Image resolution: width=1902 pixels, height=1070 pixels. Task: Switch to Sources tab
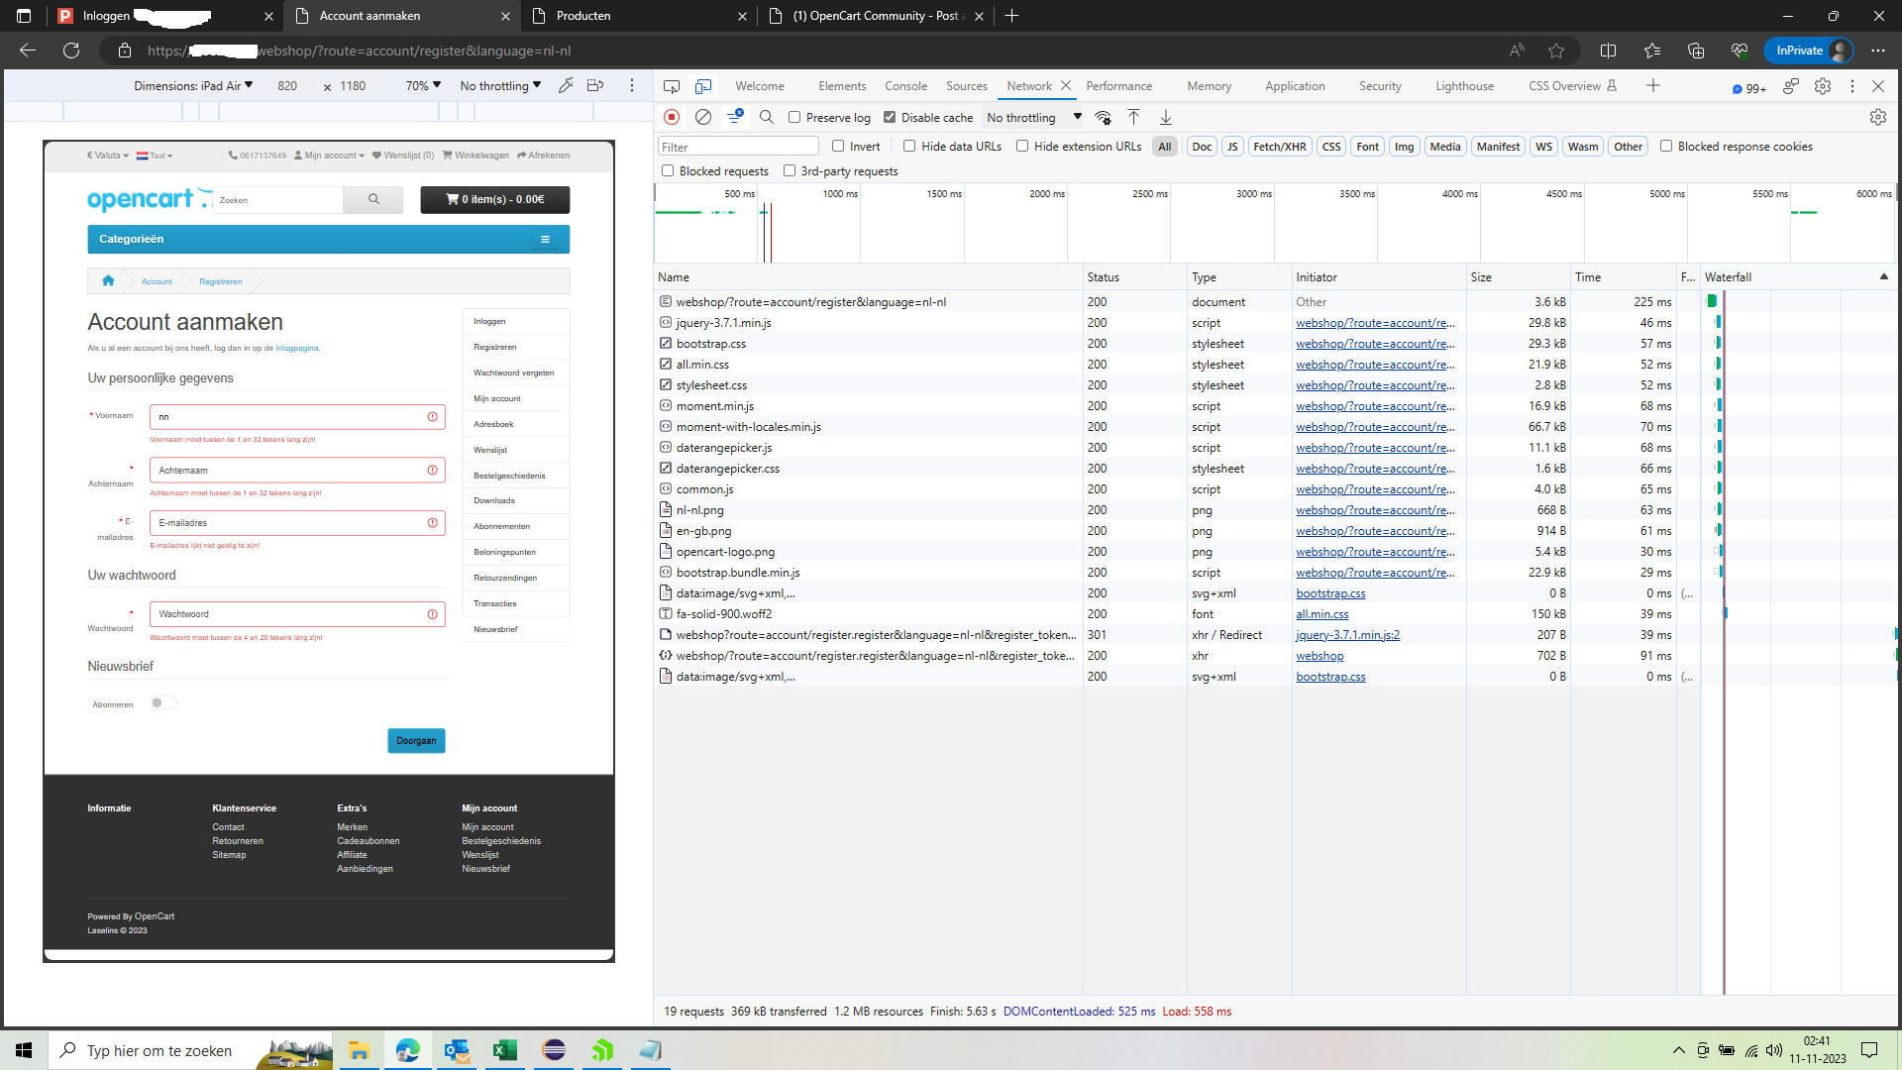[967, 86]
